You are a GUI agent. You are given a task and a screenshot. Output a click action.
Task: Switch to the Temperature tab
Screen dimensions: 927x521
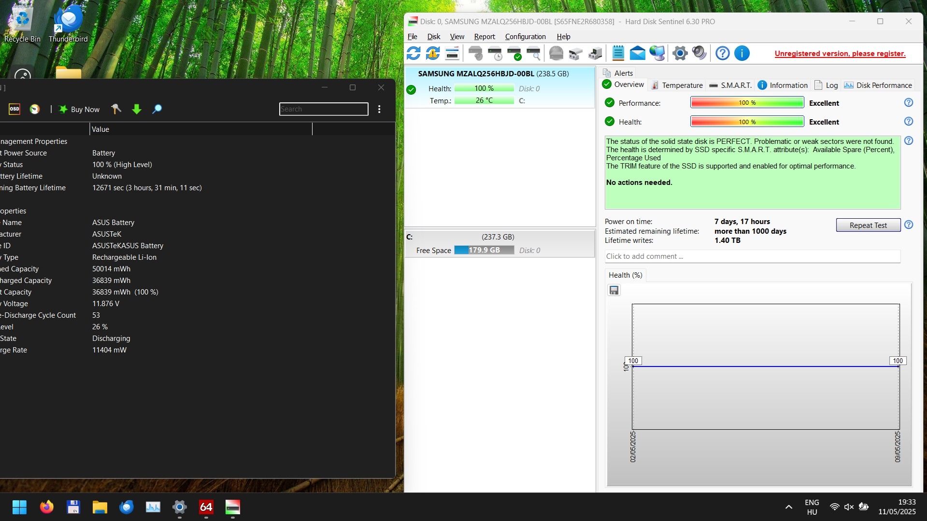click(677, 85)
